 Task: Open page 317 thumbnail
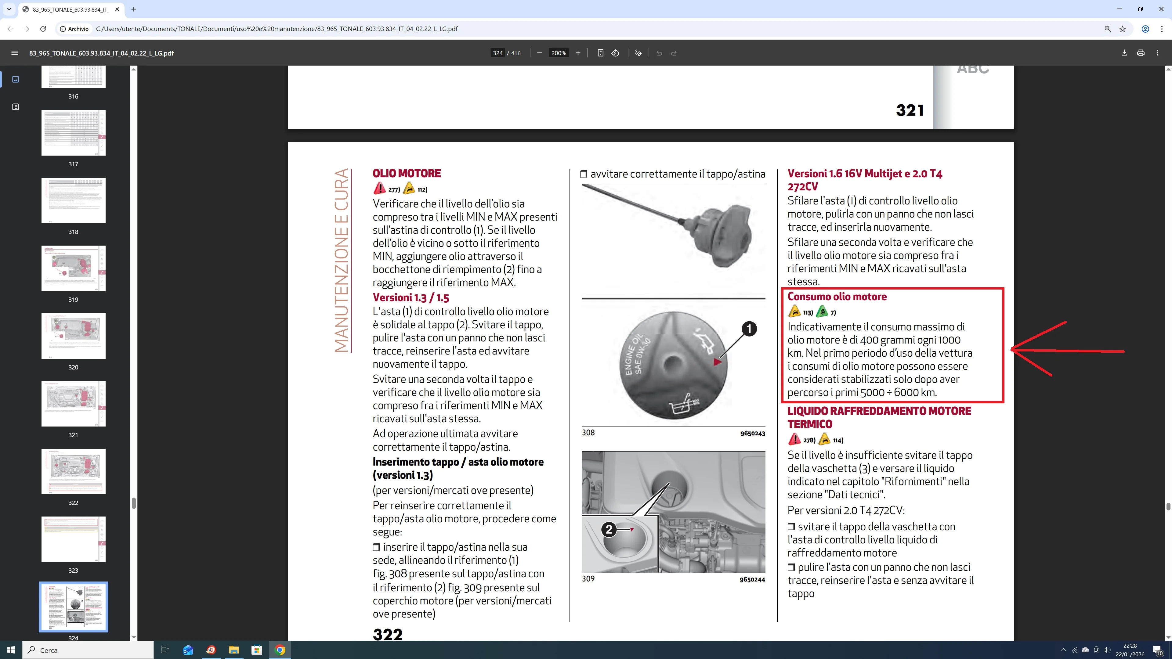(x=73, y=133)
